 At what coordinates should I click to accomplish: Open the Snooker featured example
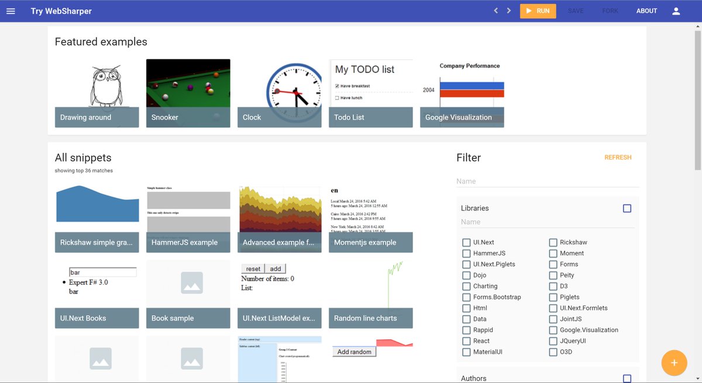point(188,93)
